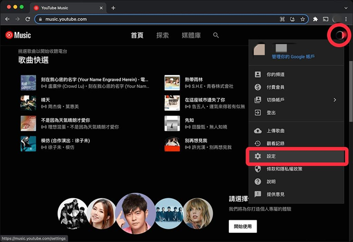This screenshot has height=242, width=353.
Task: Open account avatar in top right corner
Action: pos(339,35)
